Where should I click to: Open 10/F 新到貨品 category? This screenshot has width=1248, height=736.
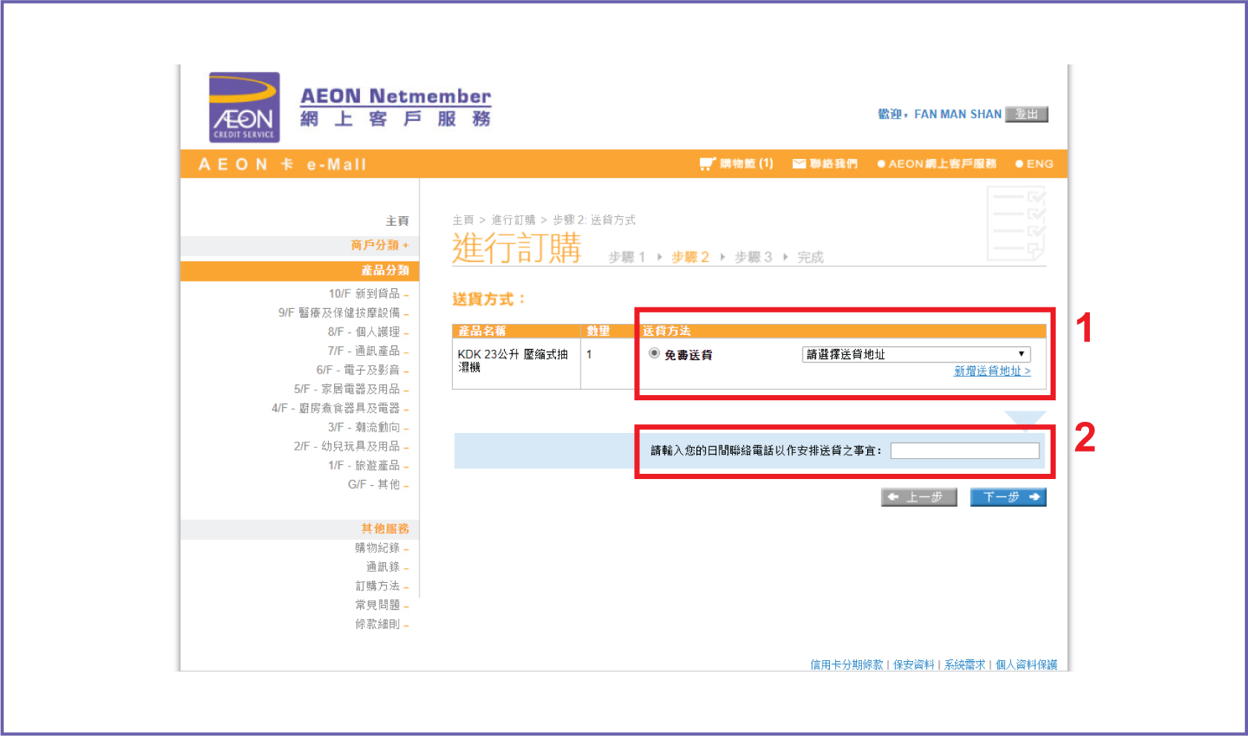tap(368, 293)
